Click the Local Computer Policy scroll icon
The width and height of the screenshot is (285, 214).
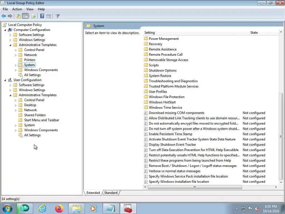tap(5, 25)
